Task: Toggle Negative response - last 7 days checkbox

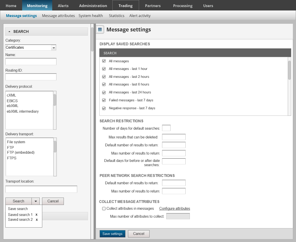Action: (x=104, y=108)
